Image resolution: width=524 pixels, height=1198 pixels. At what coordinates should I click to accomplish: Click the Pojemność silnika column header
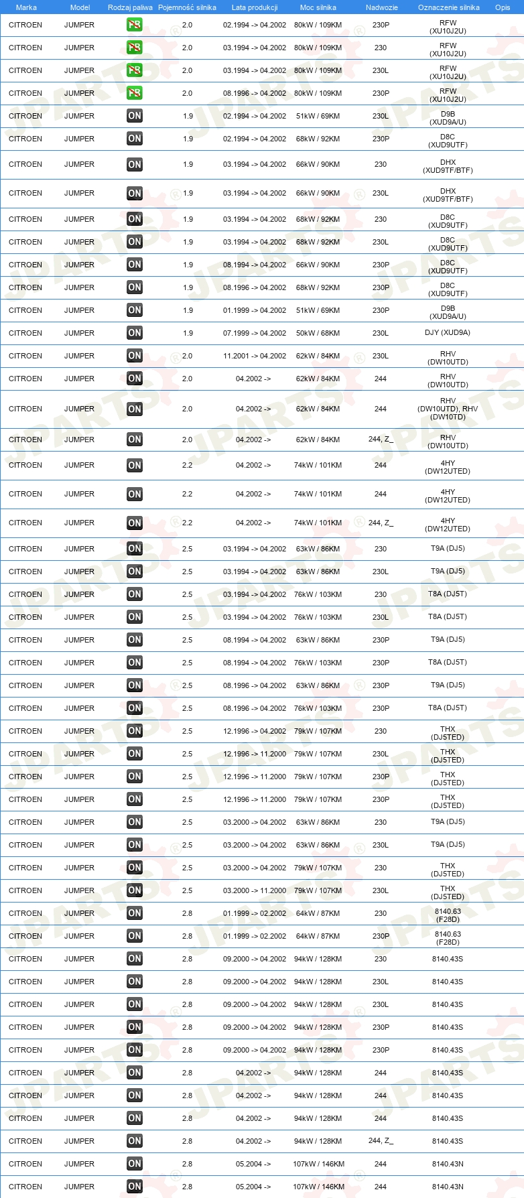pos(187,7)
